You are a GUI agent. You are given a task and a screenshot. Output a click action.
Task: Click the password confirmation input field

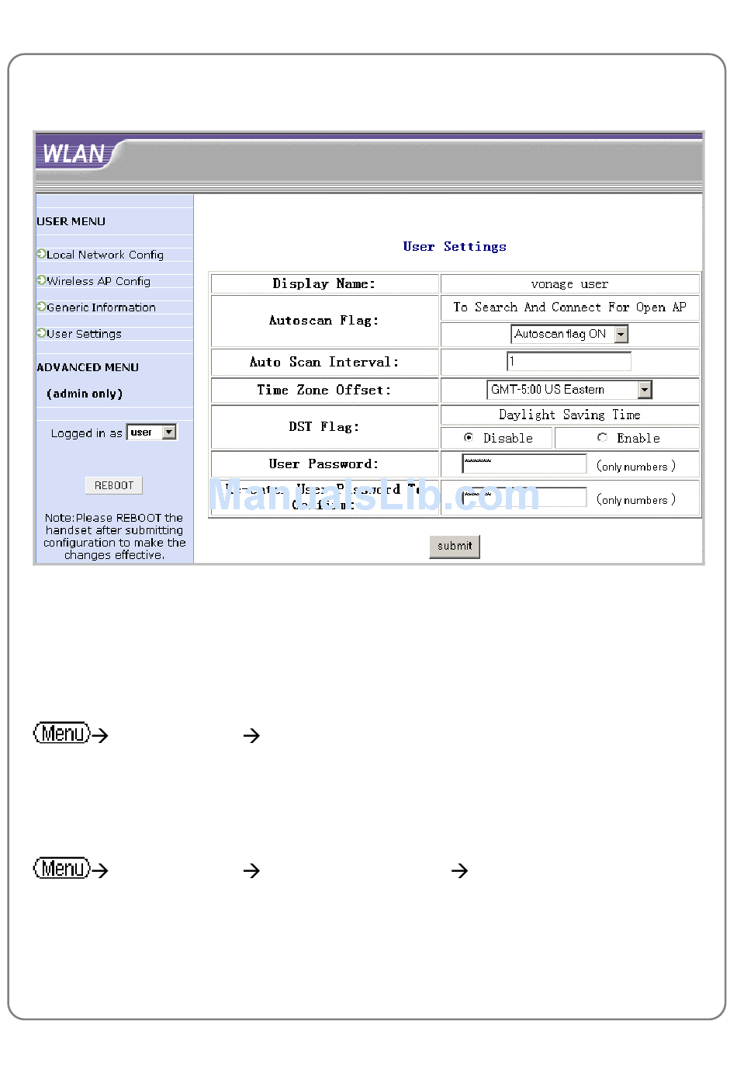(x=524, y=498)
